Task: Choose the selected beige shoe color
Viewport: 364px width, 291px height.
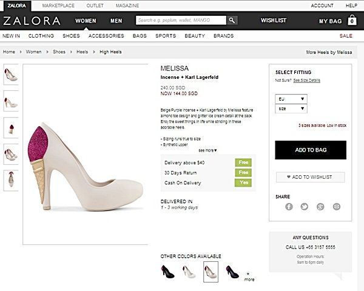Action: point(211,272)
